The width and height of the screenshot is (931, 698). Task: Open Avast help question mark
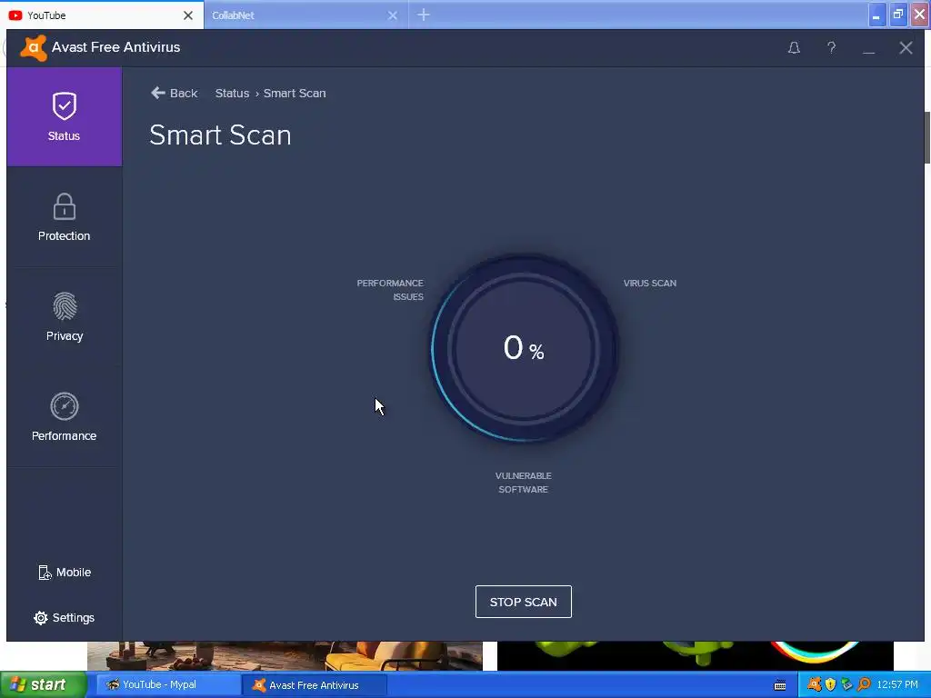coord(831,47)
